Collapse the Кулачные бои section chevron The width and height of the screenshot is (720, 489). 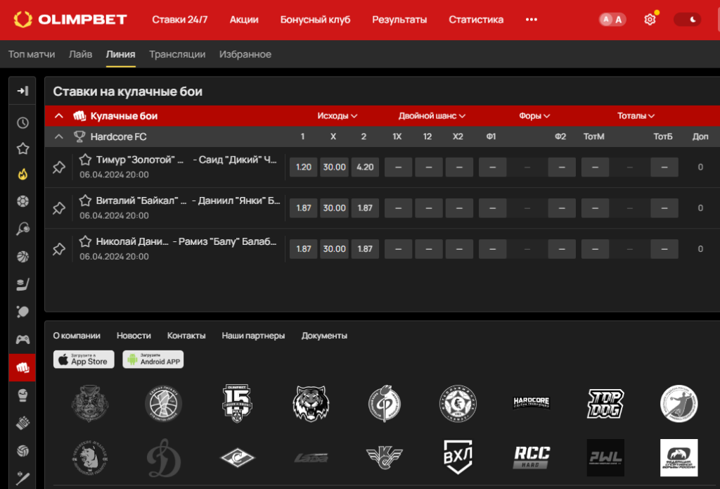click(x=59, y=116)
